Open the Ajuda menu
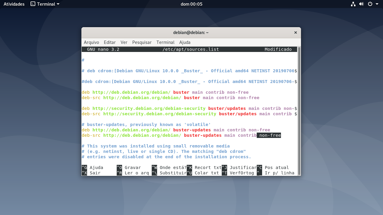The image size is (383, 215). click(x=185, y=42)
